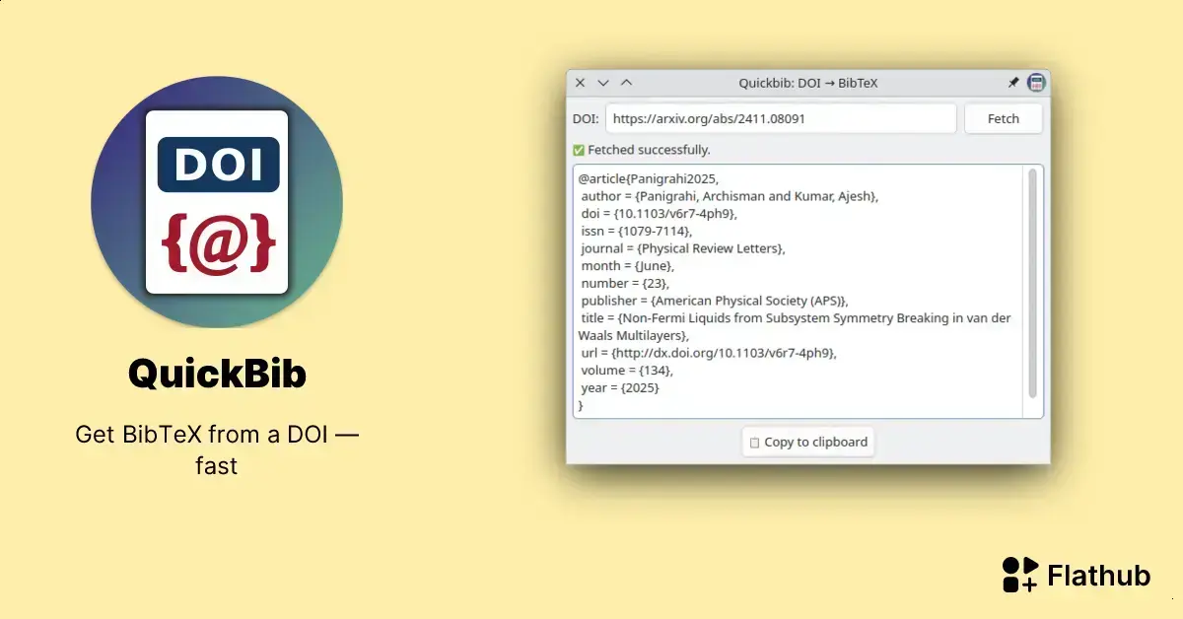Click the pin window icon in titlebar
The height and width of the screenshot is (619, 1183).
click(1013, 83)
